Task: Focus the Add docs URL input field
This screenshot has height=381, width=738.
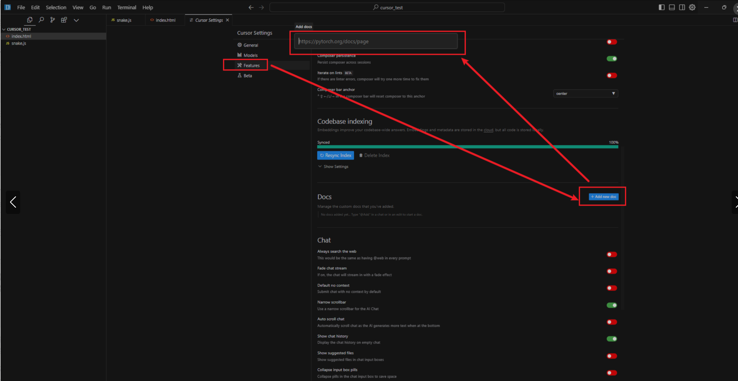Action: pos(375,42)
